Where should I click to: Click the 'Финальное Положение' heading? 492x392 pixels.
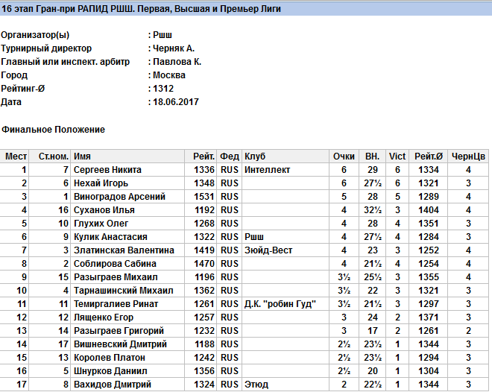54,130
